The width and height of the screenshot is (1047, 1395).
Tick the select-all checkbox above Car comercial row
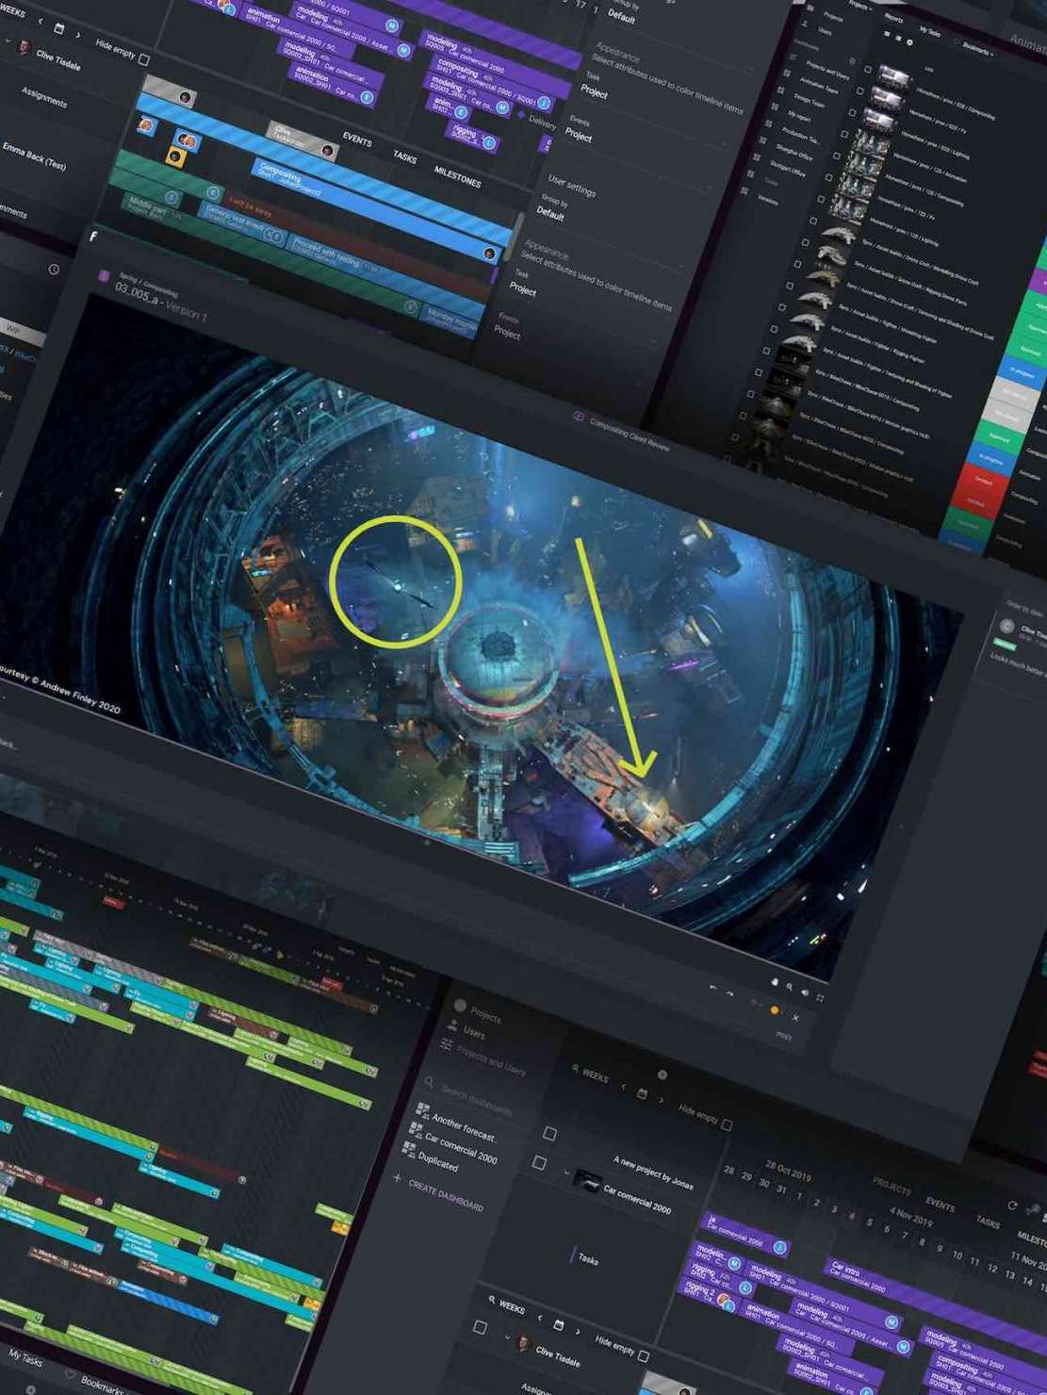[550, 1133]
